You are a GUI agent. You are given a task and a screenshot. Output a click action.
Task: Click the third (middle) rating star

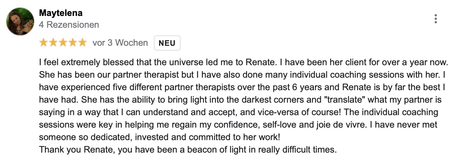coord(63,43)
